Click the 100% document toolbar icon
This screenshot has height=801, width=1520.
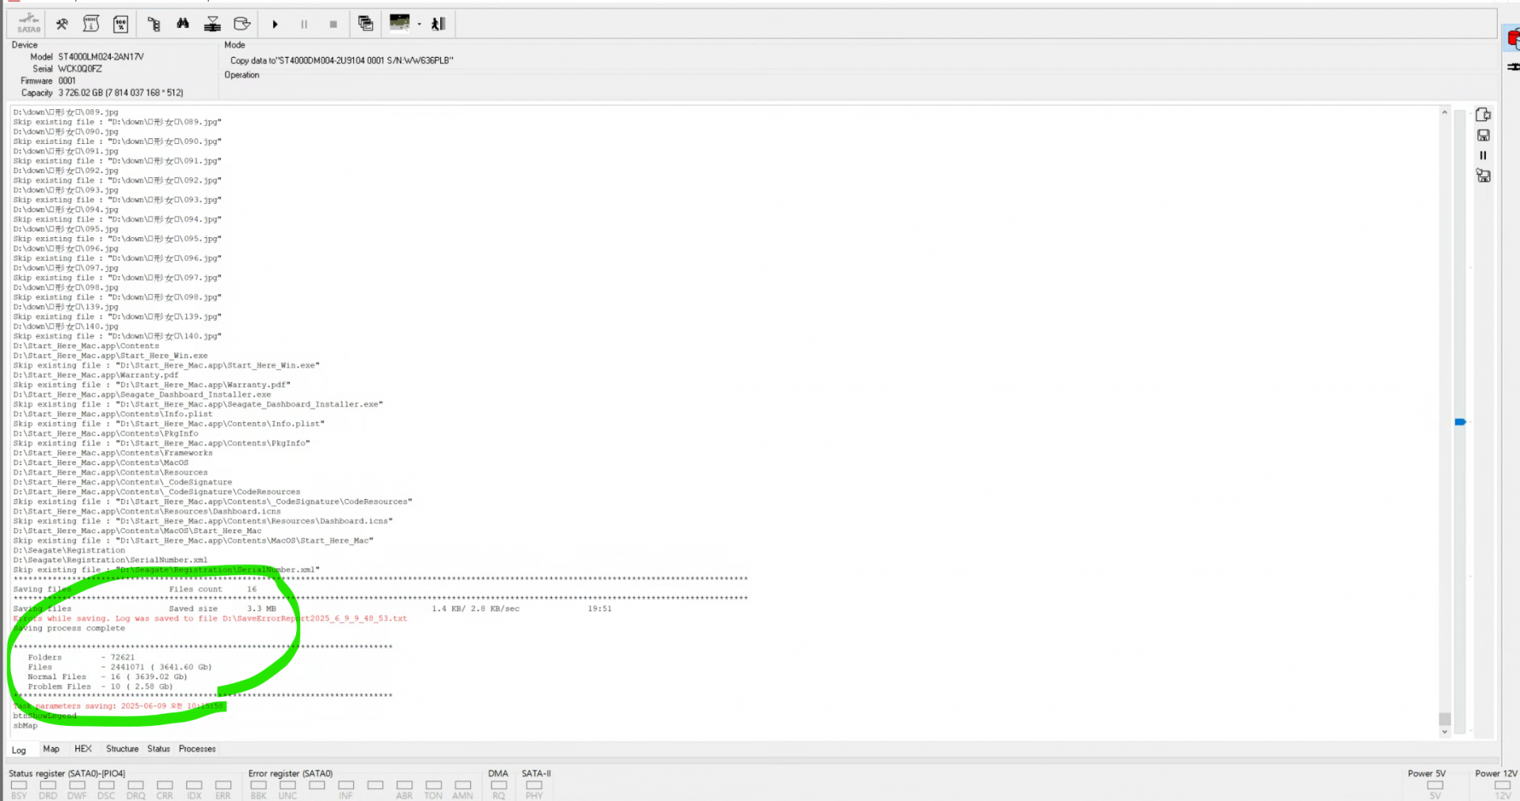(x=120, y=25)
